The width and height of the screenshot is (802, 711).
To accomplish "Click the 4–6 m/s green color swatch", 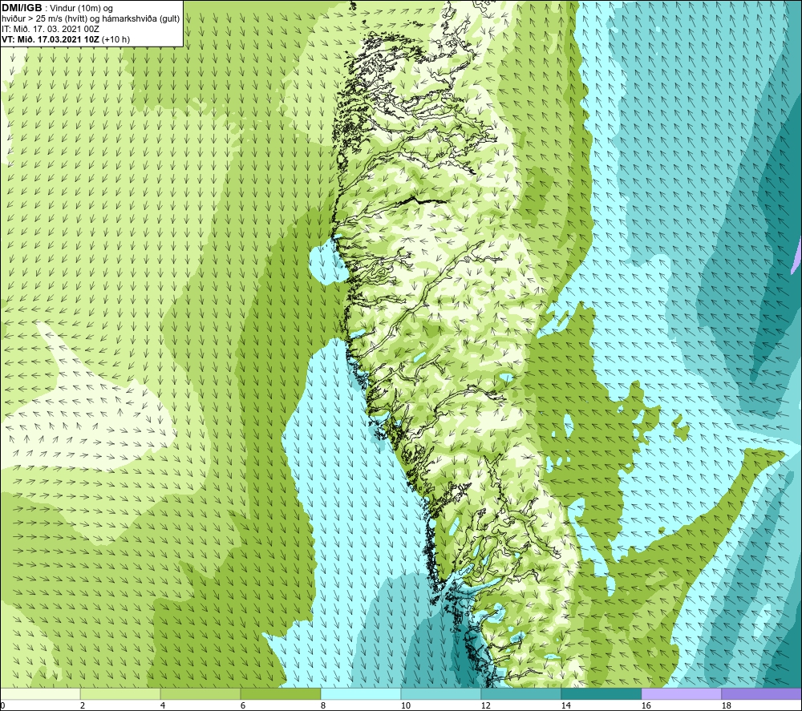I will [x=200, y=693].
